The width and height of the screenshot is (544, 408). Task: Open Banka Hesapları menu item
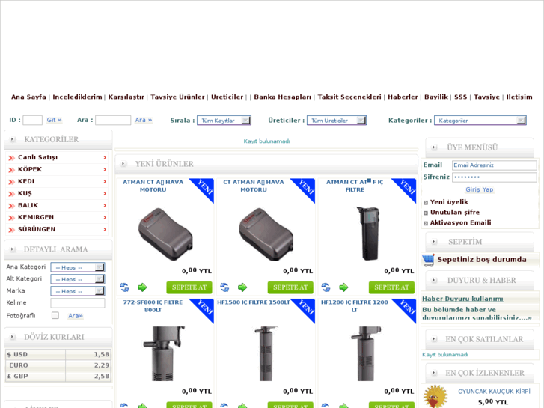click(x=282, y=97)
